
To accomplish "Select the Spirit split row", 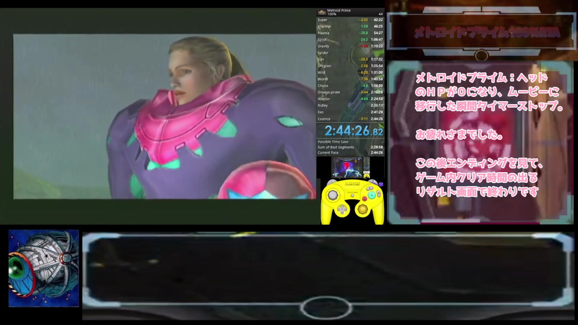I will pos(350,40).
